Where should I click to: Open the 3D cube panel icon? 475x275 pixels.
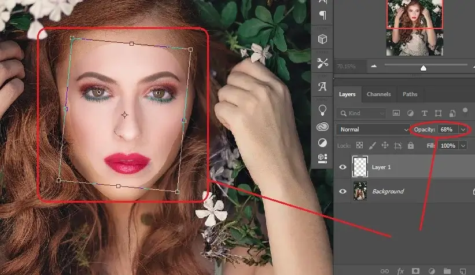322,39
